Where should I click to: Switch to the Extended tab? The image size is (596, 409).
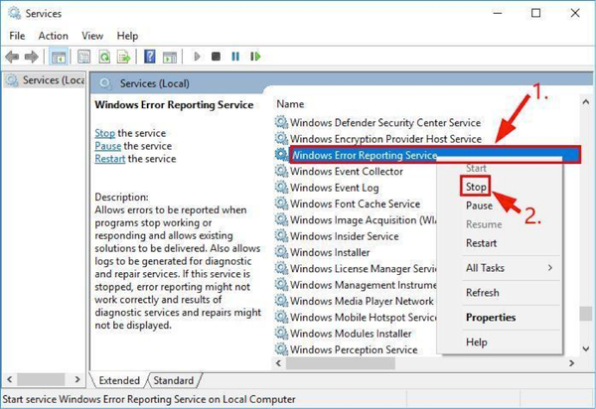click(119, 380)
